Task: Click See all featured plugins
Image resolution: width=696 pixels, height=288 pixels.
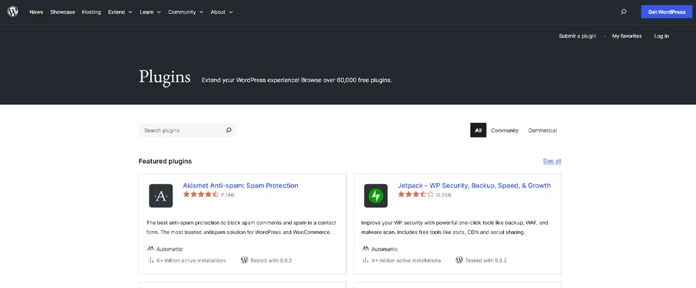Action: (x=552, y=161)
